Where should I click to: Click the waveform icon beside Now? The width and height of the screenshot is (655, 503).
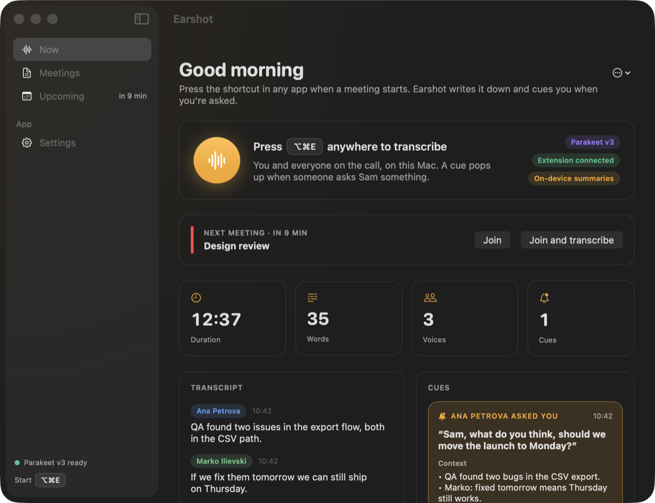(x=27, y=49)
